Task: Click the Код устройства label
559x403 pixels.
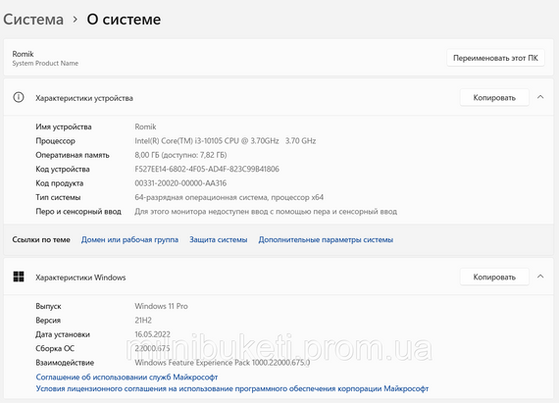Action: pos(63,170)
